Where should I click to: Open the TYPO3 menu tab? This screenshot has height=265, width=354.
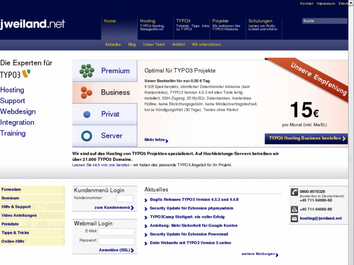pyautogui.click(x=192, y=29)
